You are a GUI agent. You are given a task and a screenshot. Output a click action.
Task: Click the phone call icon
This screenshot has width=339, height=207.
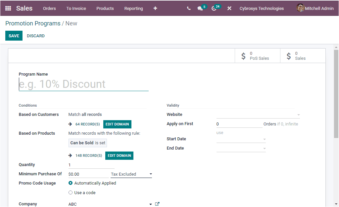pyautogui.click(x=188, y=8)
